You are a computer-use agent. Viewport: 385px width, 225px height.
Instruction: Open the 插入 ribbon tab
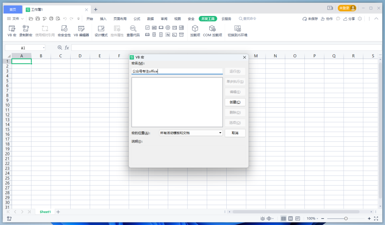103,18
